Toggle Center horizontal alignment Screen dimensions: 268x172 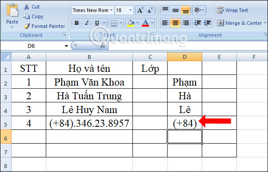click(x=176, y=23)
